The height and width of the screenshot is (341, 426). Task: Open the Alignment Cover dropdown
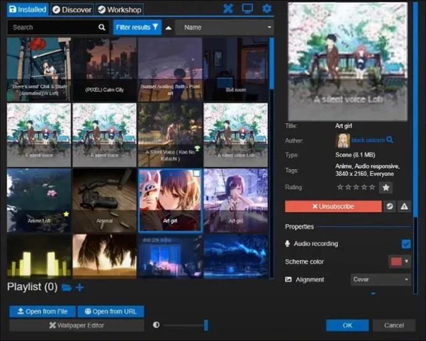381,279
